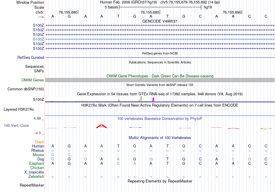Select the 'chr5:' ruler label

(40, 12)
